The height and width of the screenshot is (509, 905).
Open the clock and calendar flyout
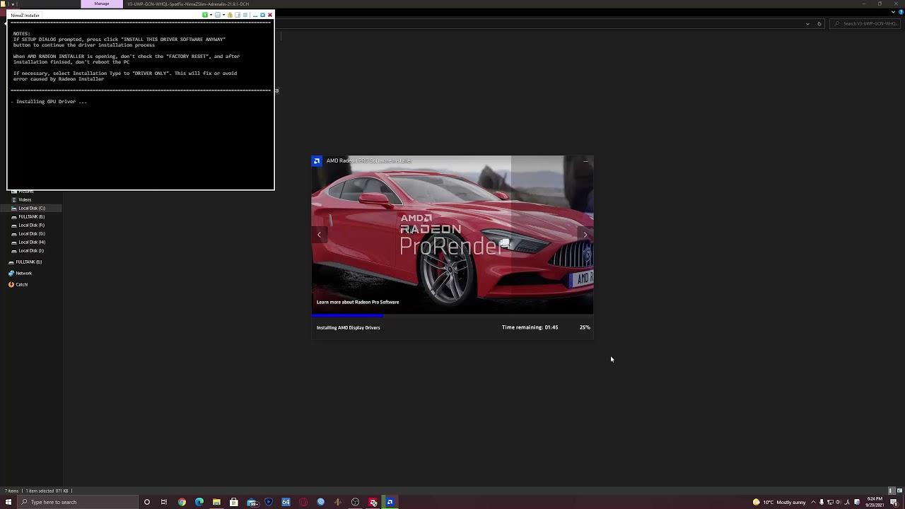pos(875,502)
